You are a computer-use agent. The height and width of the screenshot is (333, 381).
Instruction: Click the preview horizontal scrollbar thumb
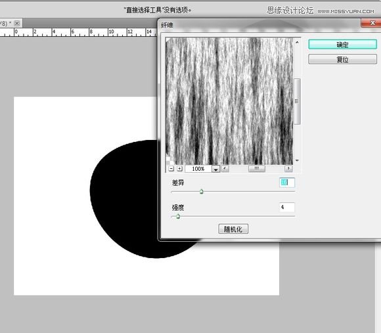pos(257,169)
